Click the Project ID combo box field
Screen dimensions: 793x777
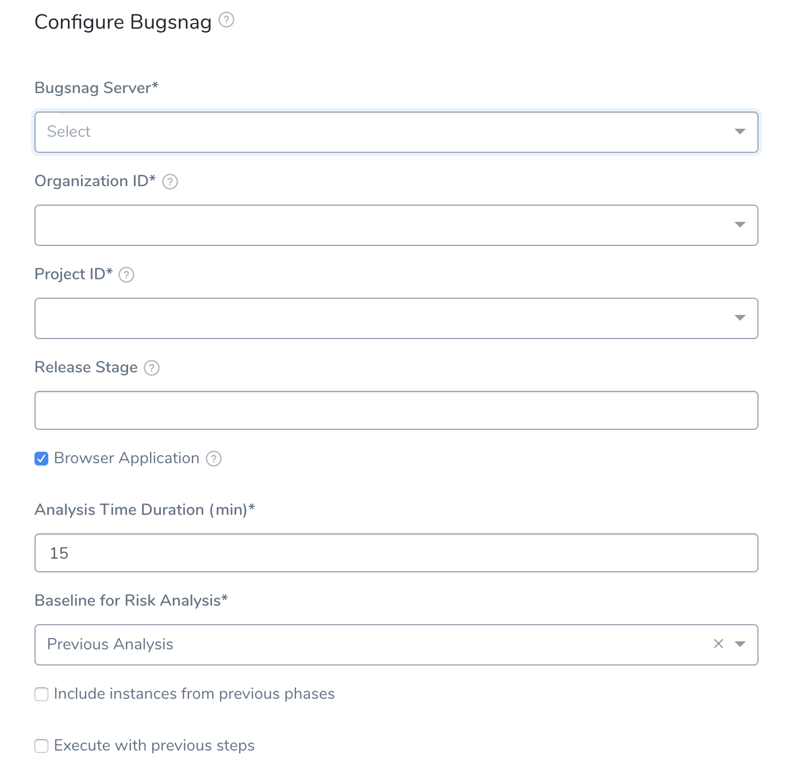396,318
